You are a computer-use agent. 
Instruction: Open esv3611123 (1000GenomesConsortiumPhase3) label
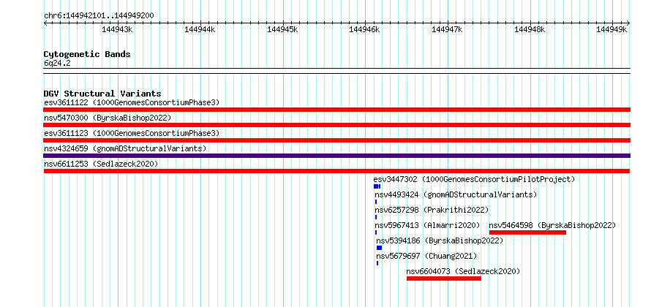click(x=132, y=133)
